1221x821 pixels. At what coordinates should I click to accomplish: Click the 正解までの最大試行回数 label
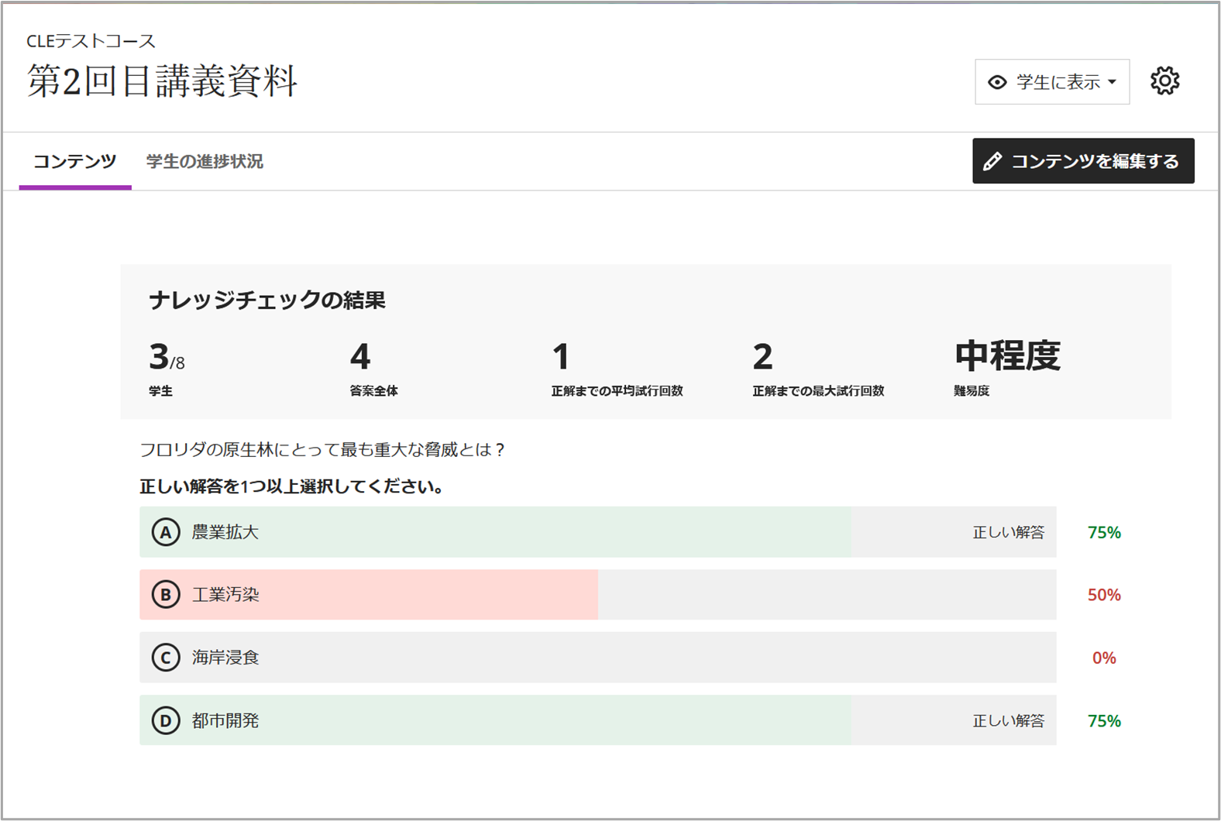click(818, 391)
